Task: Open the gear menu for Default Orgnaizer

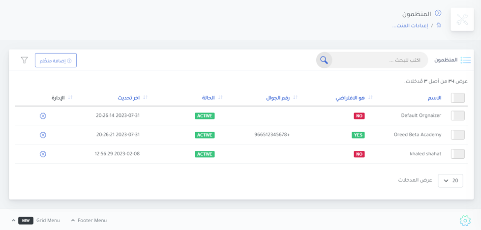Action: (43, 116)
